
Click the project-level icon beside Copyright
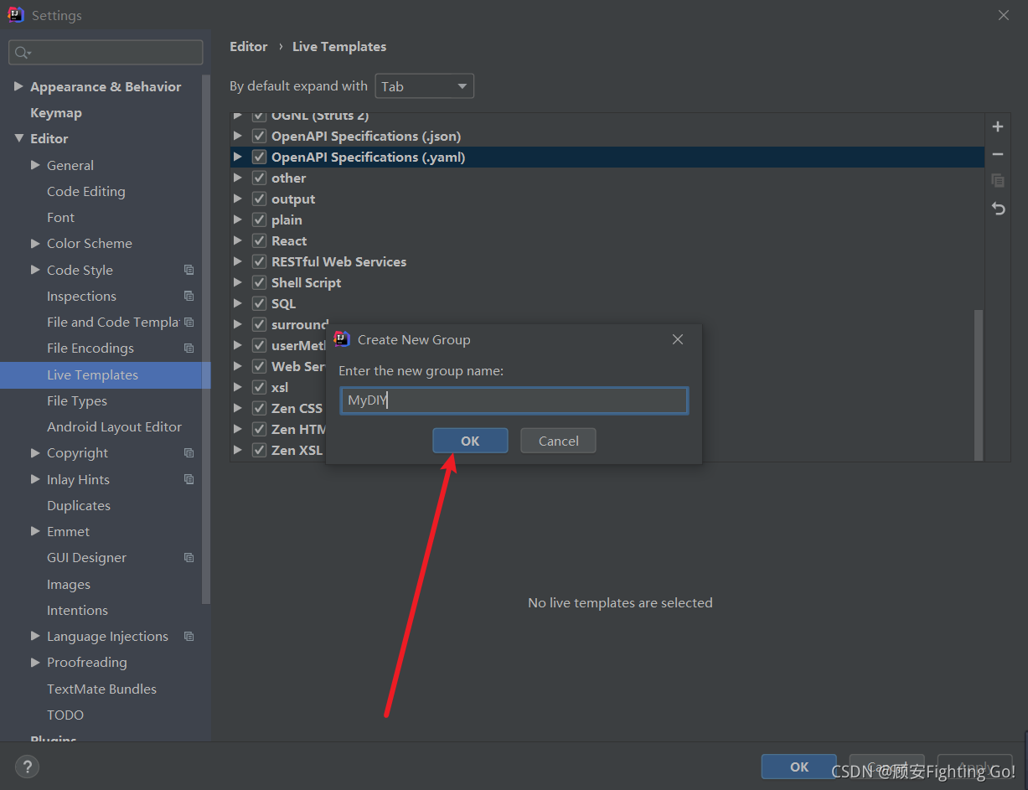pyautogui.click(x=189, y=452)
